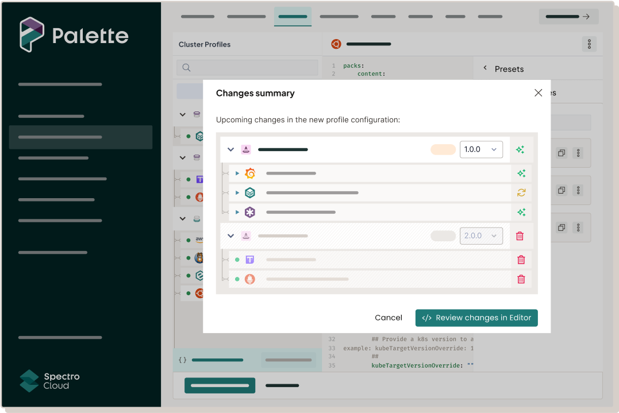Viewport: 619px width, 413px height.
Task: Click the purple asterisk hexagon icon
Action: pyautogui.click(x=250, y=212)
